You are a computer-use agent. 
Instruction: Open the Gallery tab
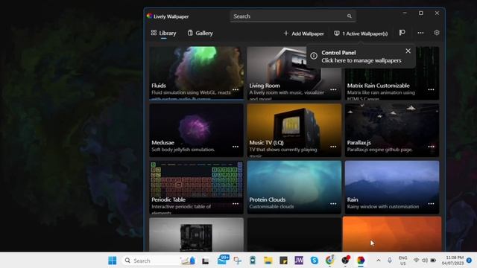tap(200, 33)
